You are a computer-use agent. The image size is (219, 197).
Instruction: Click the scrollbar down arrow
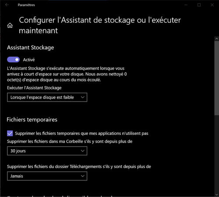(216, 194)
